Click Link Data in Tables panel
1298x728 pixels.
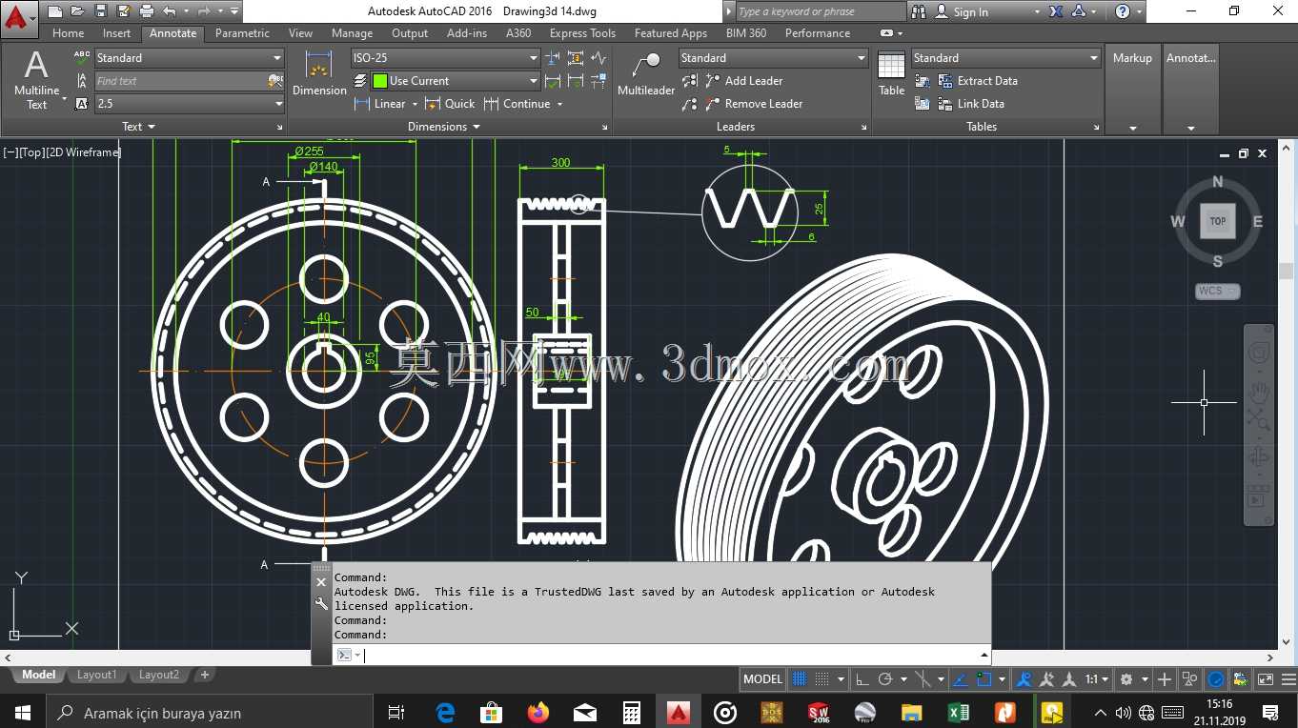coord(971,104)
